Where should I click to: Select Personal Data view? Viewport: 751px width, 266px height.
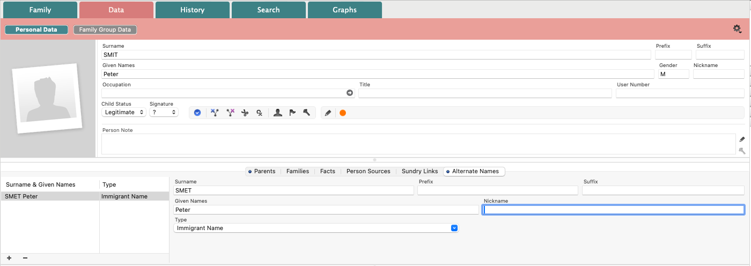pos(36,29)
